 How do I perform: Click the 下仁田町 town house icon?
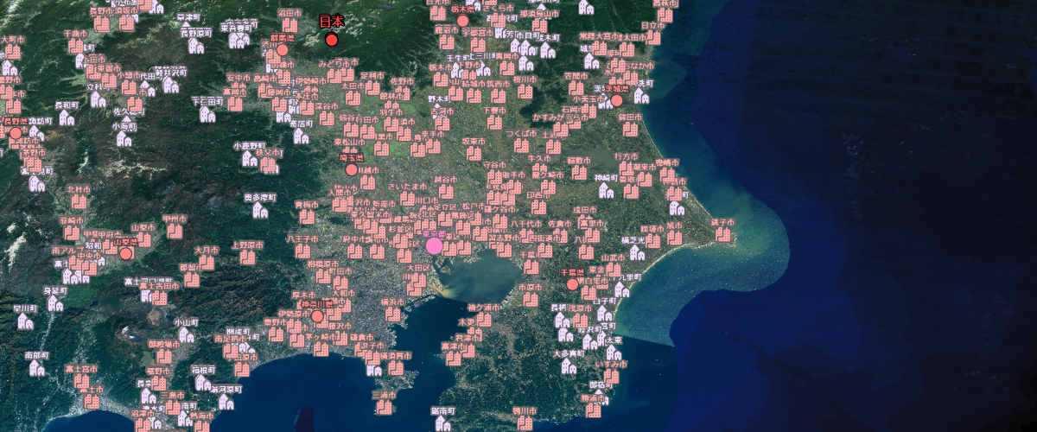208,115
